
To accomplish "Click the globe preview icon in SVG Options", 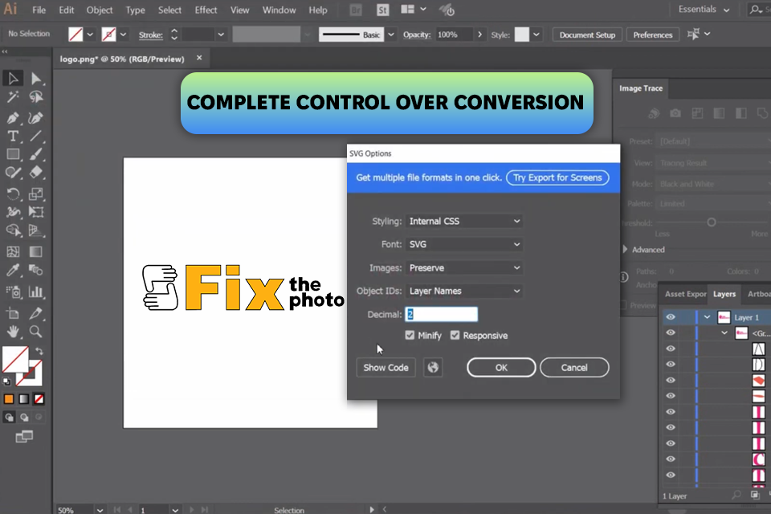I will pos(433,367).
